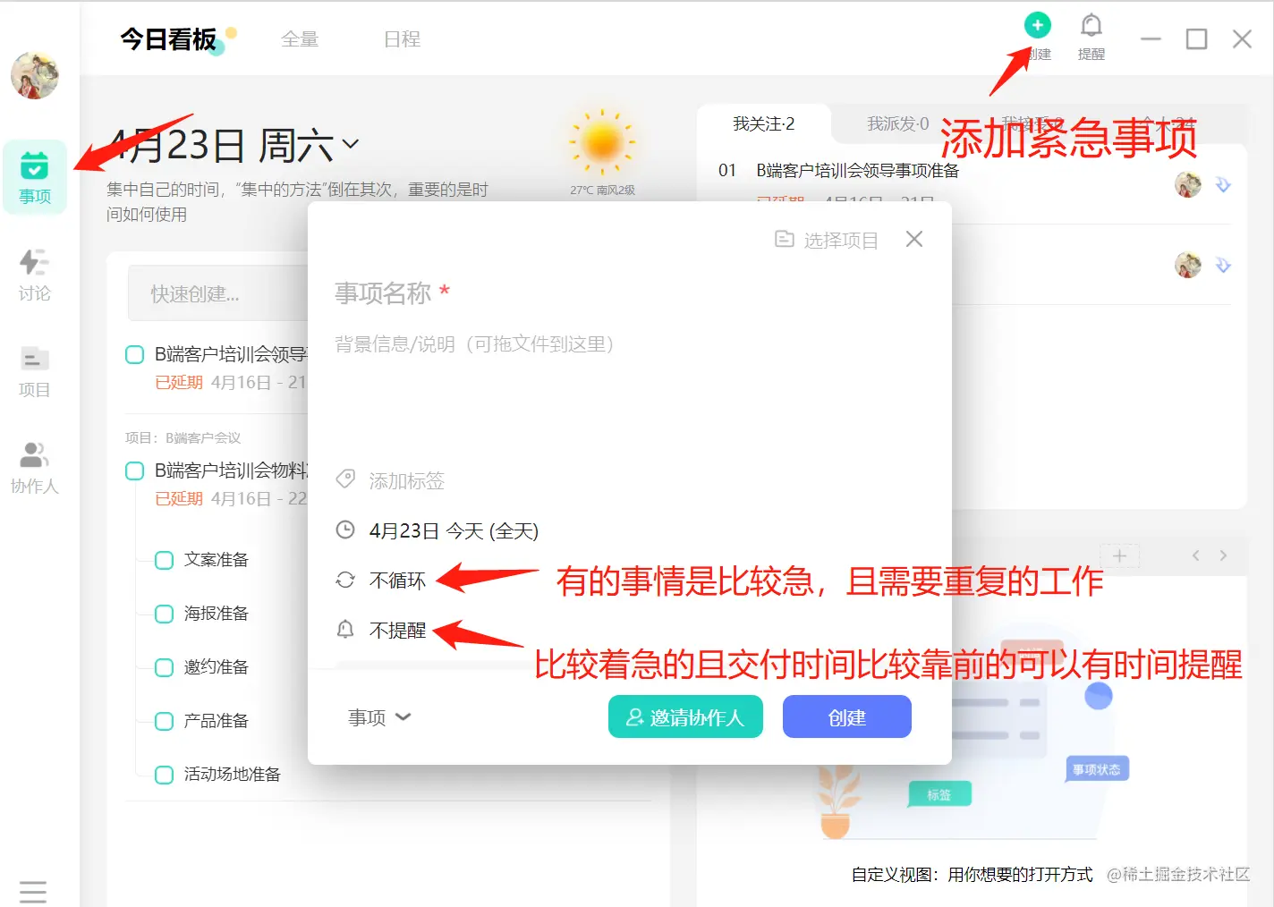1274x907 pixels.
Task: Switch to the 今日看板 tab
Action: [x=169, y=39]
